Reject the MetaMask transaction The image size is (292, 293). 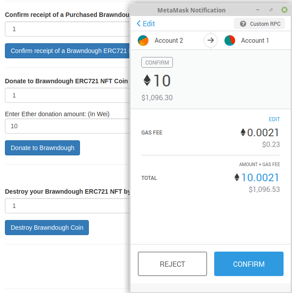(172, 264)
